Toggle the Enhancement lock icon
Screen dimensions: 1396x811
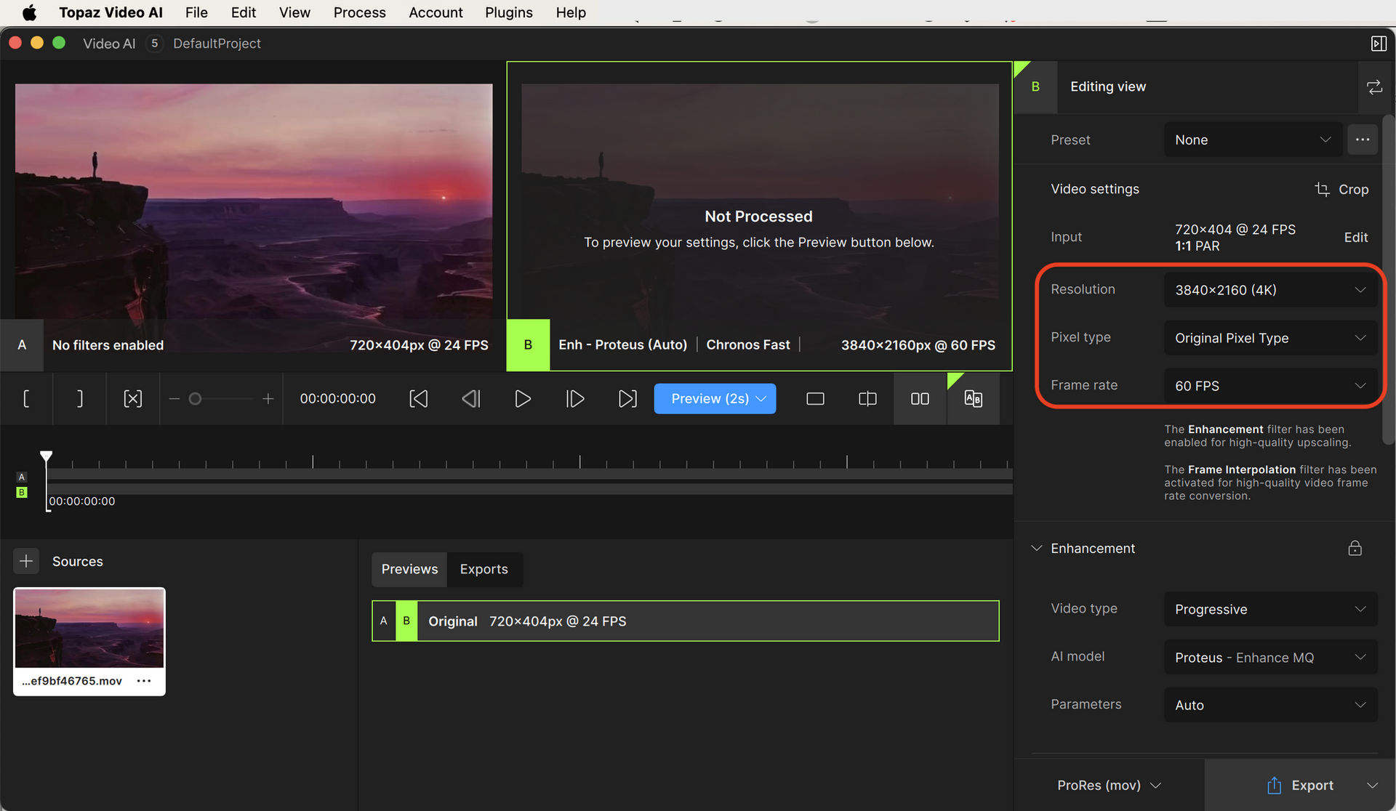tap(1355, 548)
